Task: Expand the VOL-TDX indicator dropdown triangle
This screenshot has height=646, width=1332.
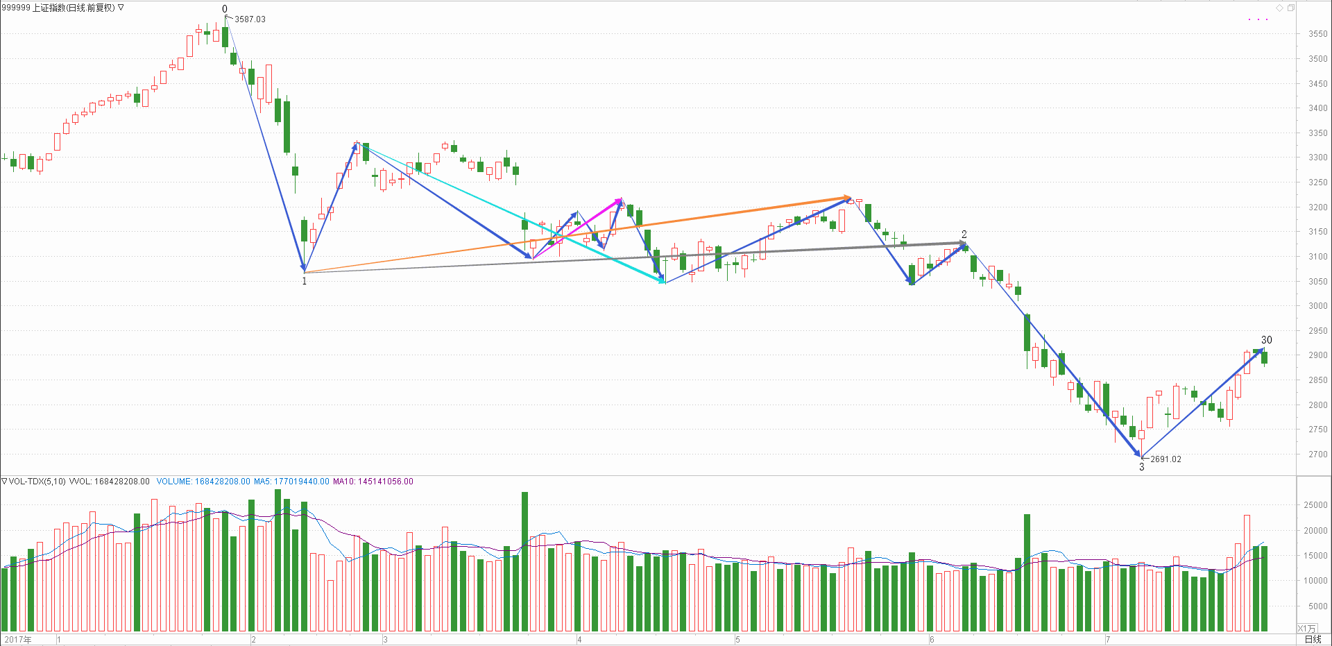Action: (x=4, y=481)
